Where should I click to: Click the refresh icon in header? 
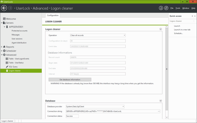(166, 8)
